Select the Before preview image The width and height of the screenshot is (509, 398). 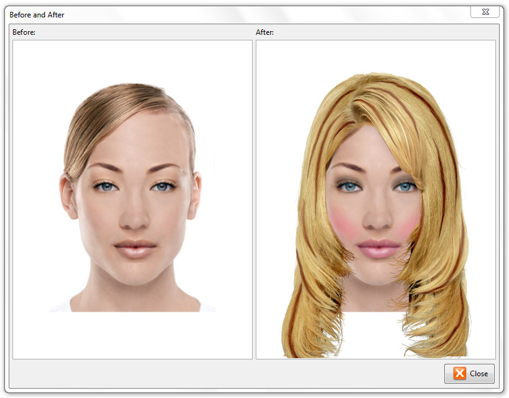coord(133,200)
